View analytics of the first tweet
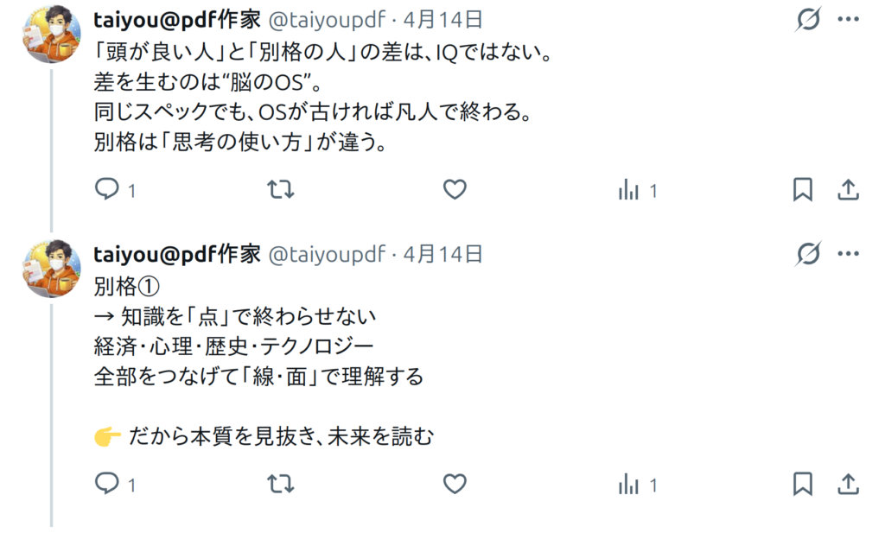Image resolution: width=885 pixels, height=533 pixels. tap(628, 190)
